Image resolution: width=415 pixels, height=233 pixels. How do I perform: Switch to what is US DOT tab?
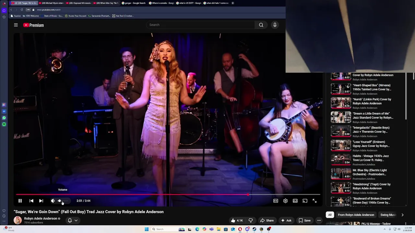click(x=189, y=3)
